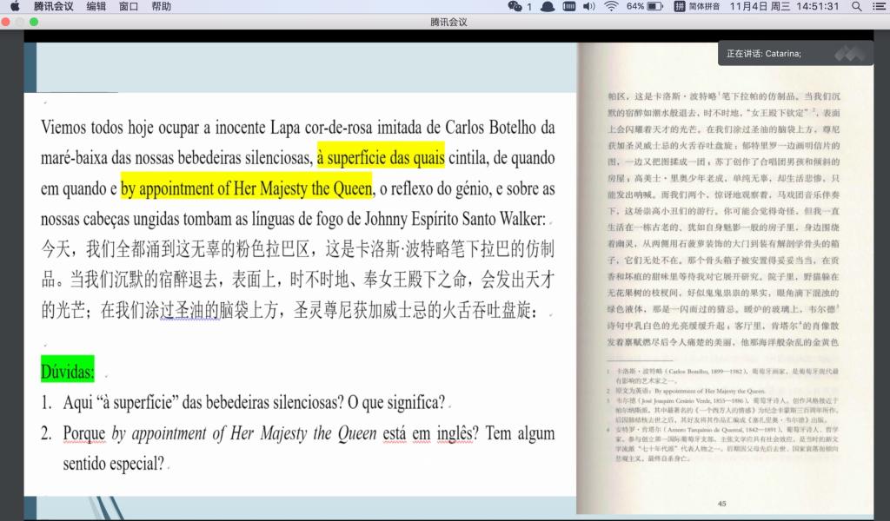890x521 pixels.
Task: Click the green fullscreen window button
Action: coord(35,22)
